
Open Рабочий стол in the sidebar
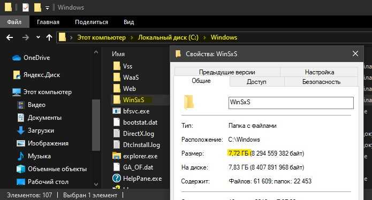(x=48, y=181)
